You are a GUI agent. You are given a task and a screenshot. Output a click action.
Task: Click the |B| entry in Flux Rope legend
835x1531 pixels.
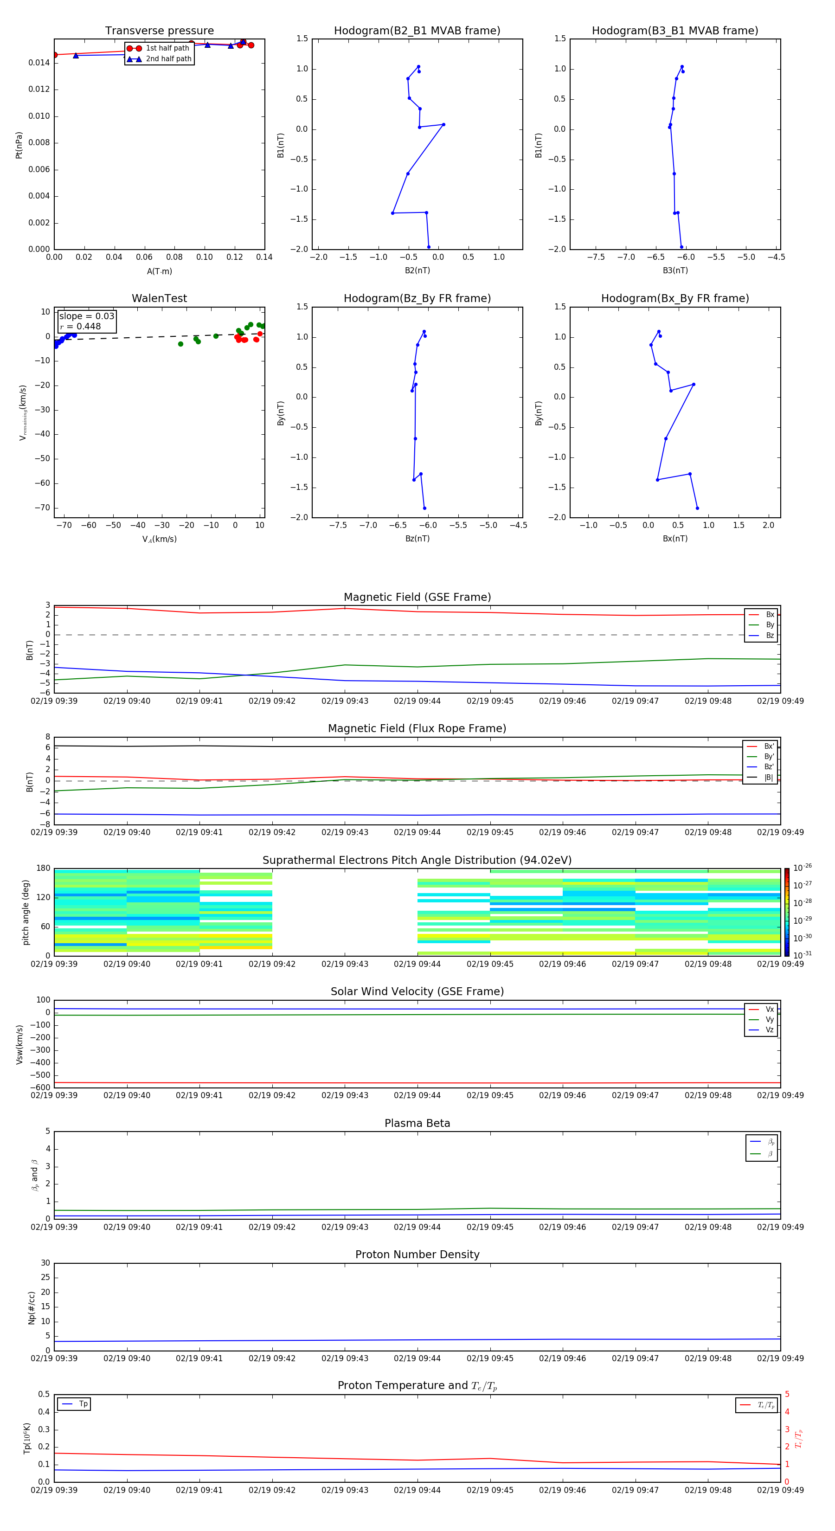(760, 778)
